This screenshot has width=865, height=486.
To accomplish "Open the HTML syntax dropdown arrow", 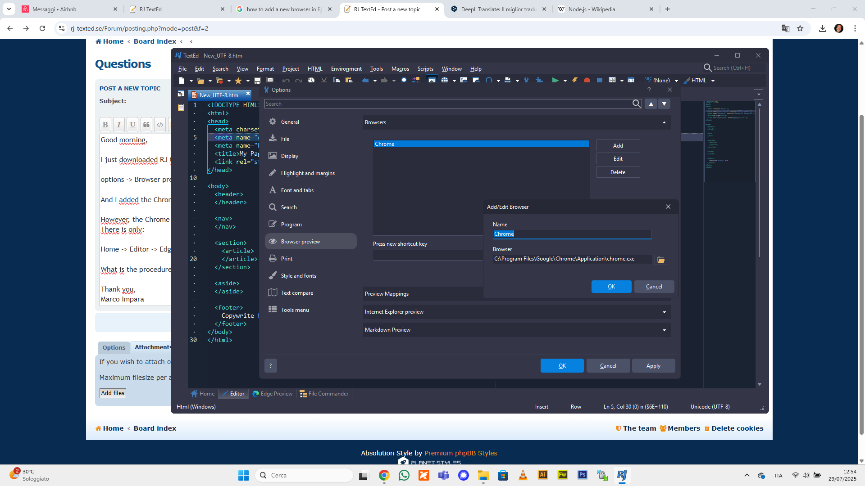I will [x=713, y=81].
